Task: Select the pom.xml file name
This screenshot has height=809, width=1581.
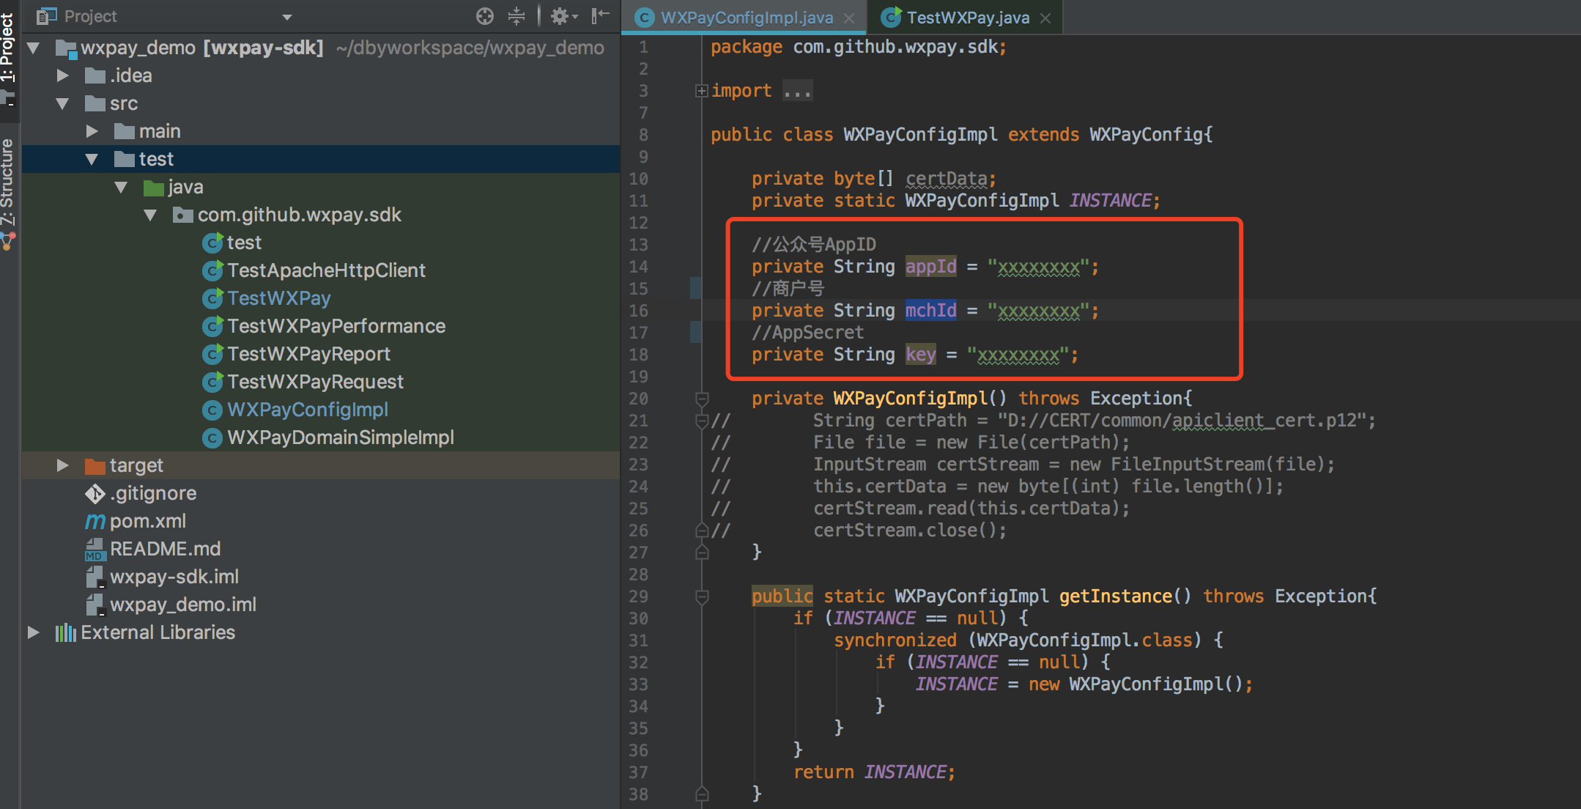Action: click(x=148, y=521)
